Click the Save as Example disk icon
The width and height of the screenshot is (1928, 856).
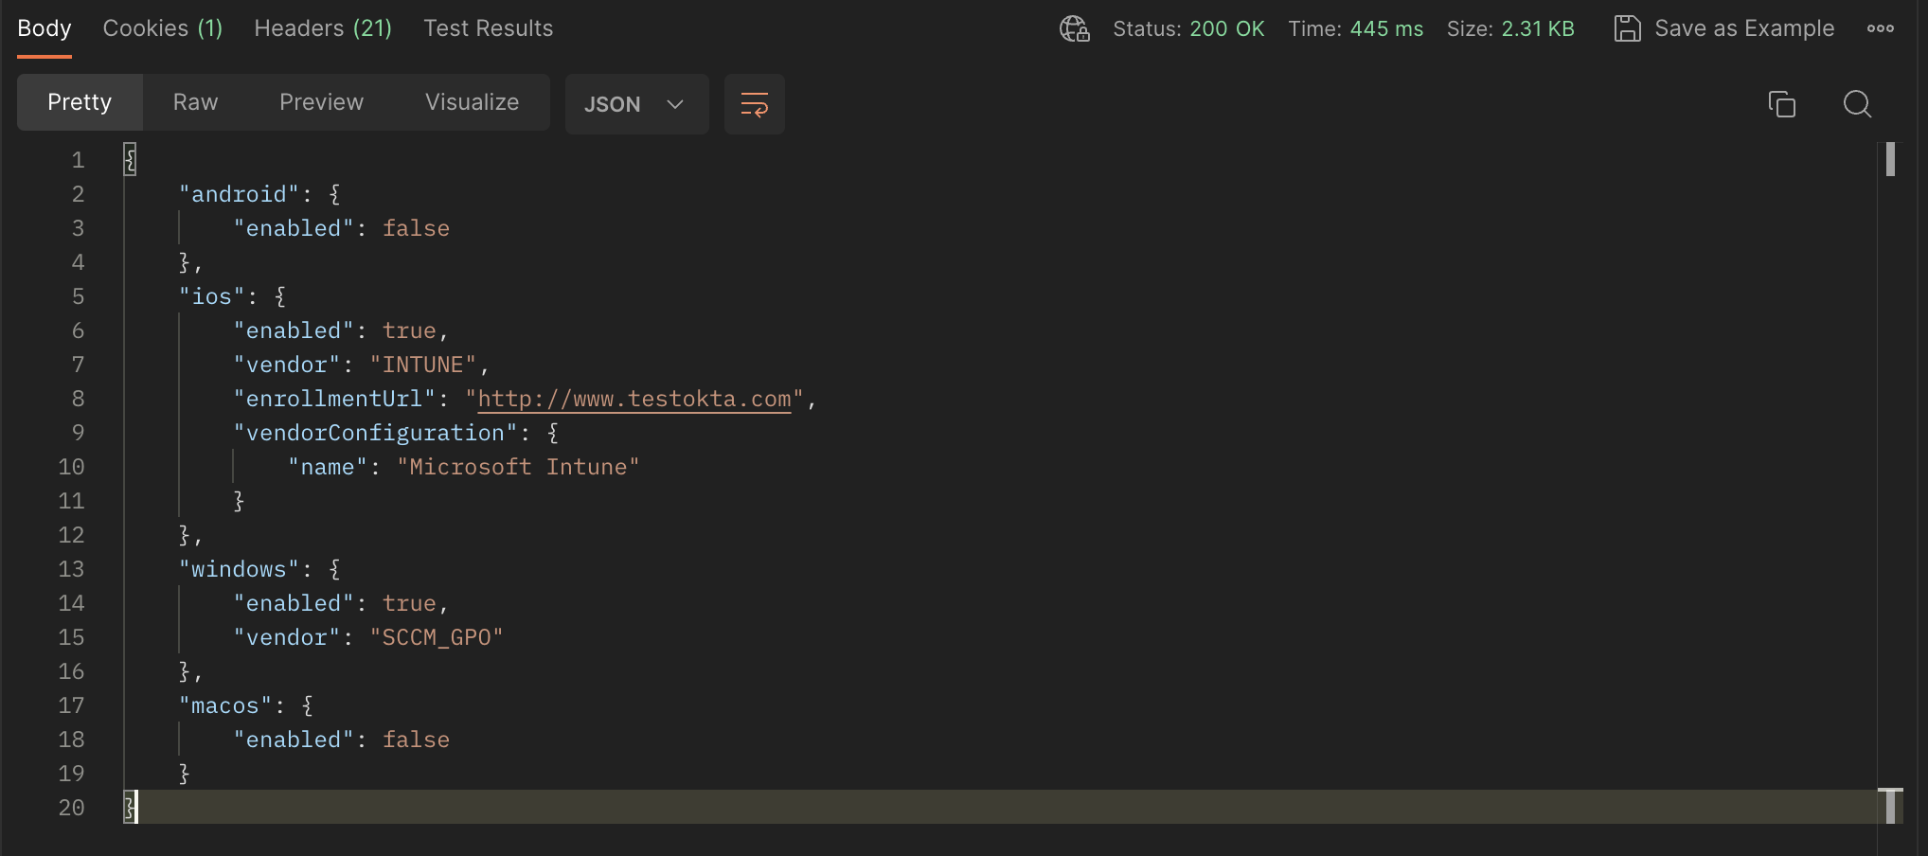click(1627, 28)
